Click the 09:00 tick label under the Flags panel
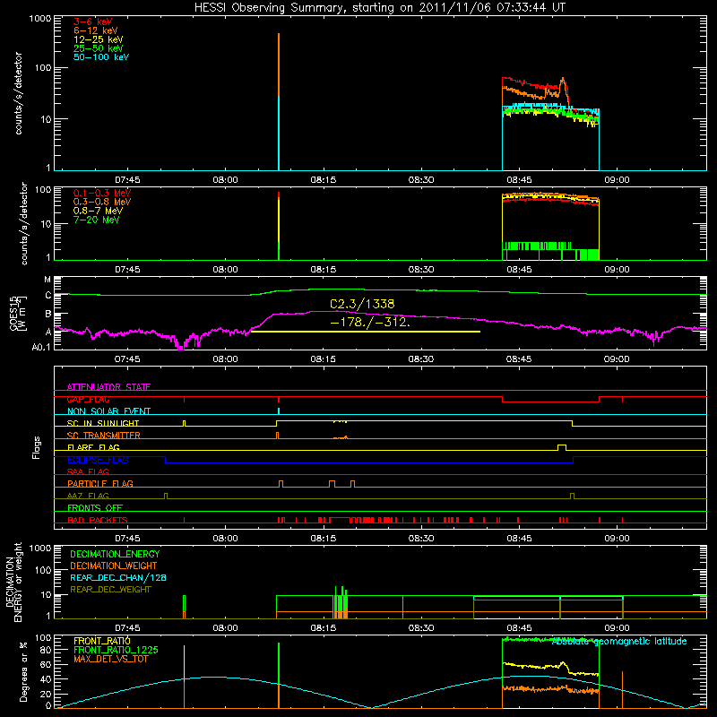 [x=617, y=539]
